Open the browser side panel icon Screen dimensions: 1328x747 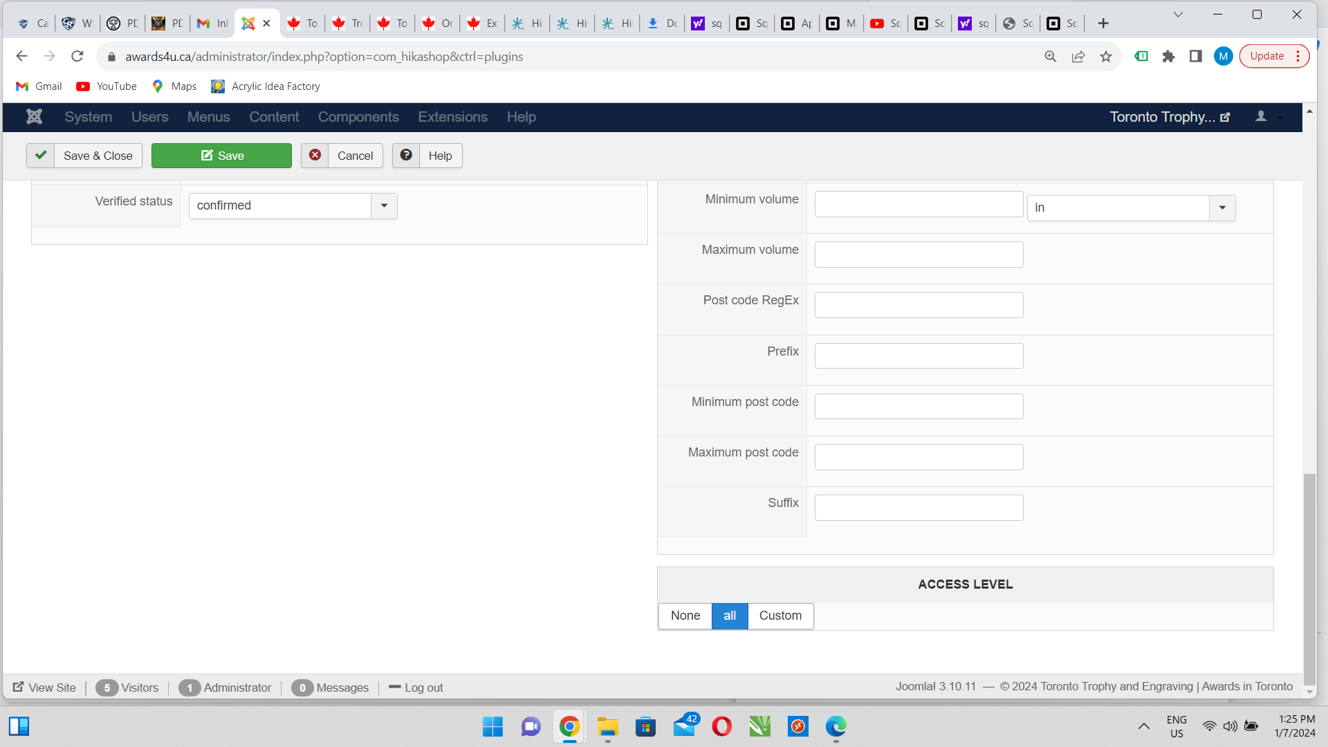pyautogui.click(x=1195, y=57)
